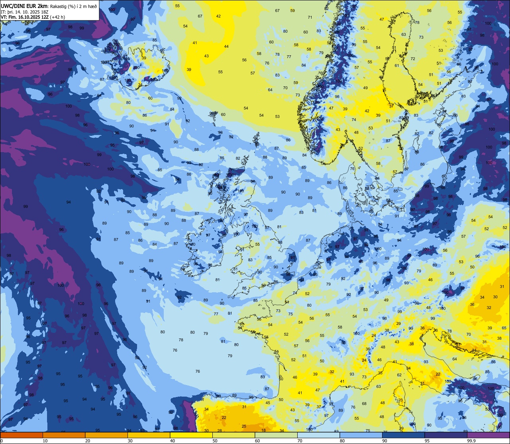Image resolution: width=510 pixels, height=444 pixels.
Task: Pick the legend color segment between 95 and 99.9
Action: pyautogui.click(x=446, y=435)
